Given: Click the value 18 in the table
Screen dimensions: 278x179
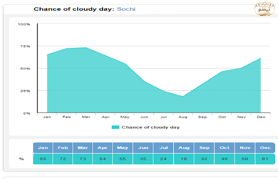Looking at the screenshot, I should [x=184, y=159].
